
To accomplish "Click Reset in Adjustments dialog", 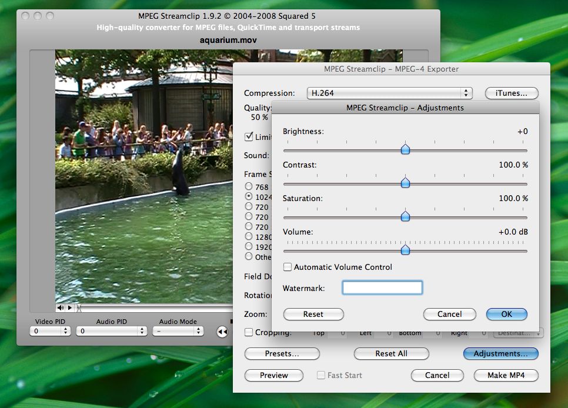I will coord(313,314).
